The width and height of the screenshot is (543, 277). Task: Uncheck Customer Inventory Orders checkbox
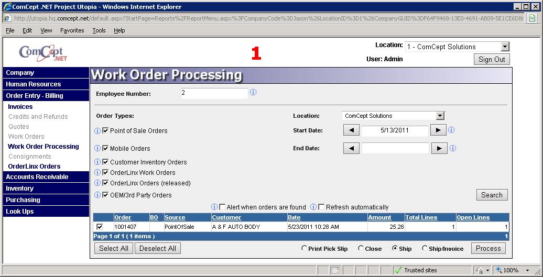click(105, 162)
